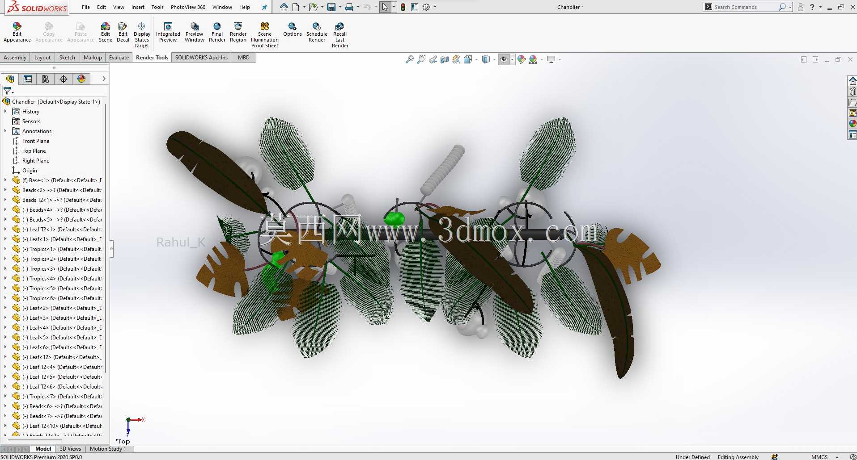Toggle Integrated Preview
This screenshot has height=460, width=857.
(168, 32)
